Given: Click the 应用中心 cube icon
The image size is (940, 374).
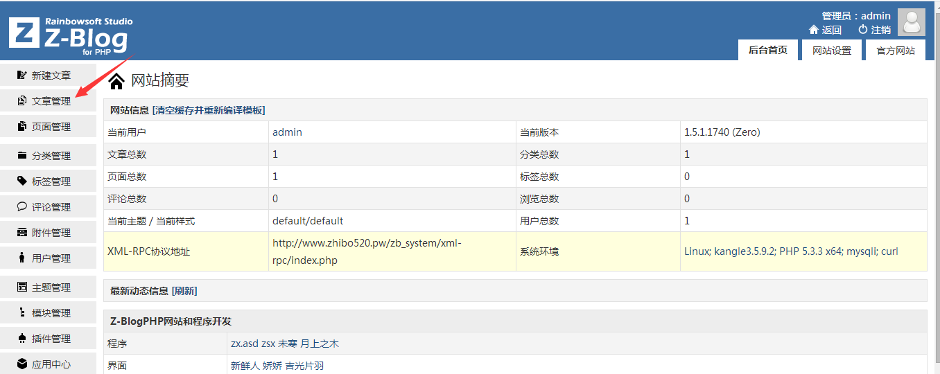Looking at the screenshot, I should 22,364.
